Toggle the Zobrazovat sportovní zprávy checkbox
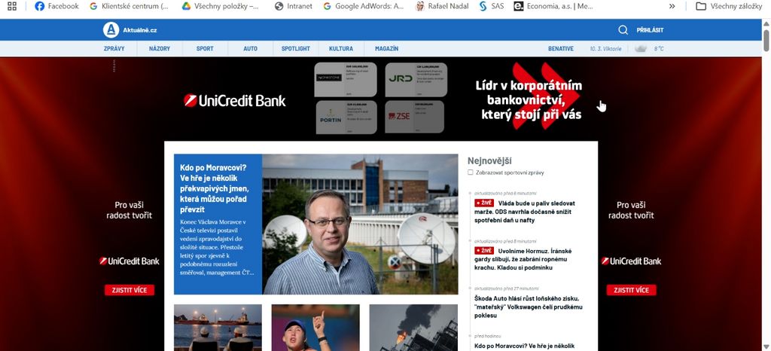This screenshot has height=351, width=771. 471,172
